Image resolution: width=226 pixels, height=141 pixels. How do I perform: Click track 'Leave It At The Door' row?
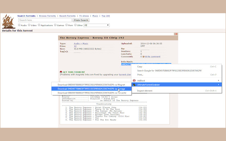(x=106, y=109)
